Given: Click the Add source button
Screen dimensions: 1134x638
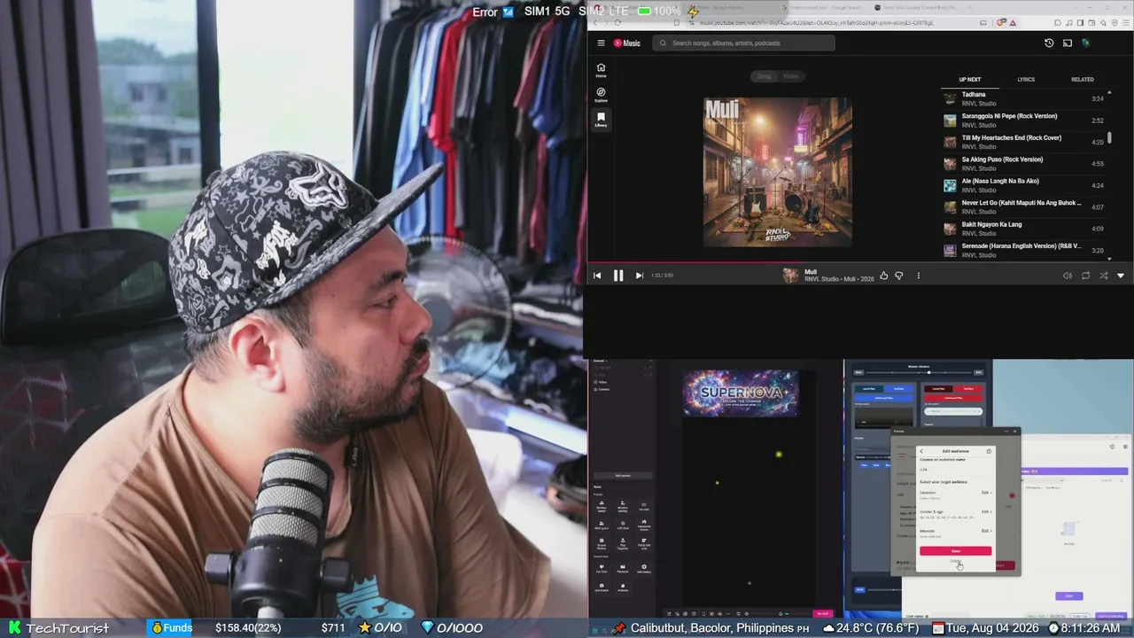Looking at the screenshot, I should [x=623, y=476].
